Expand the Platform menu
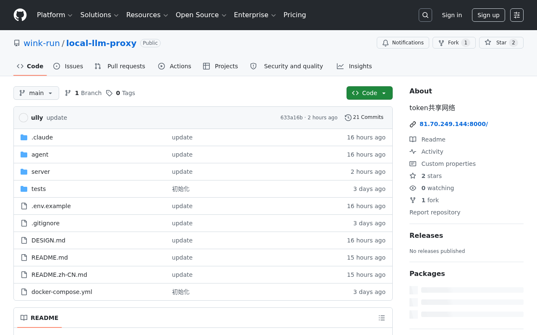Viewport: 537px width, 335px height. [55, 15]
